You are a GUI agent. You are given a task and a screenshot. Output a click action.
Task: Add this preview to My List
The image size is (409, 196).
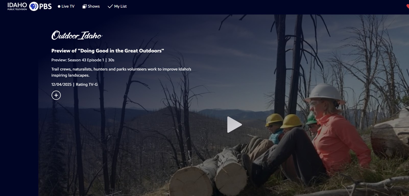[x=56, y=95]
